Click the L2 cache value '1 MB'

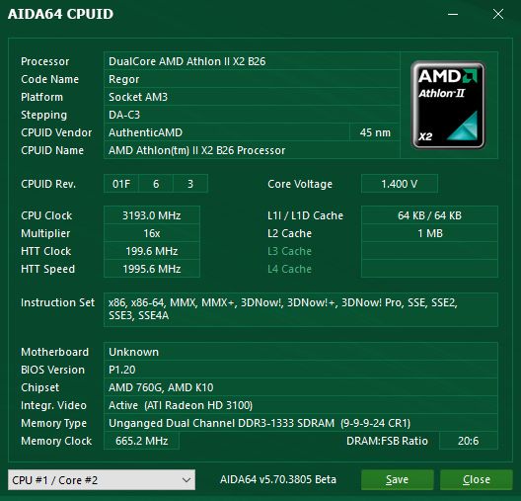[x=429, y=233]
